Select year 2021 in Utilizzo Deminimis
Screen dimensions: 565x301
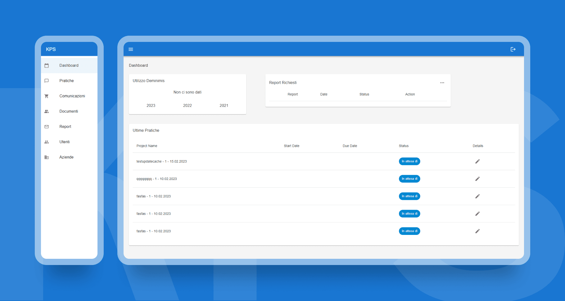(224, 106)
